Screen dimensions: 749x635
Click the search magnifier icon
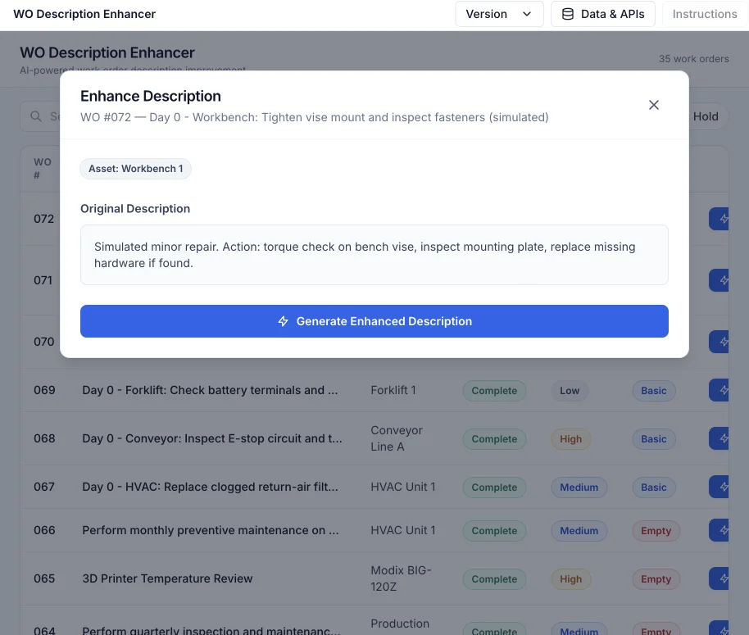click(36, 116)
